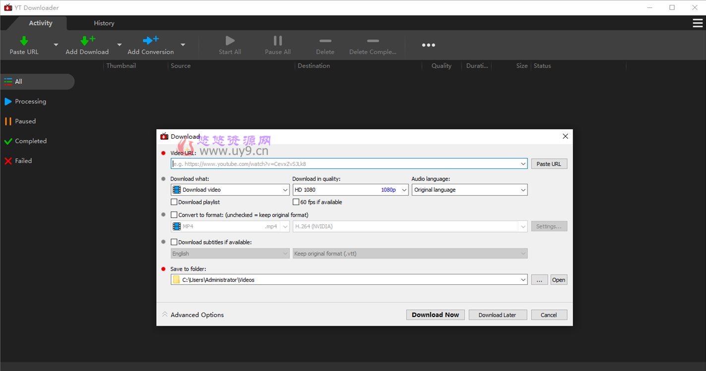
Task: Click the Add Download icon
Action: (x=87, y=41)
